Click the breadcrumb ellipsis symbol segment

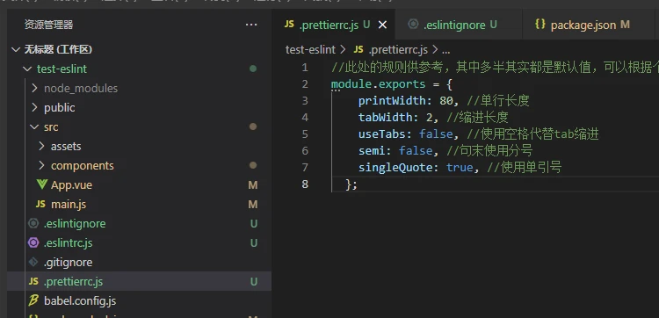point(445,50)
